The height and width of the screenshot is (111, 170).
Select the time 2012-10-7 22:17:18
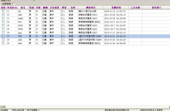pyautogui.click(x=115, y=22)
